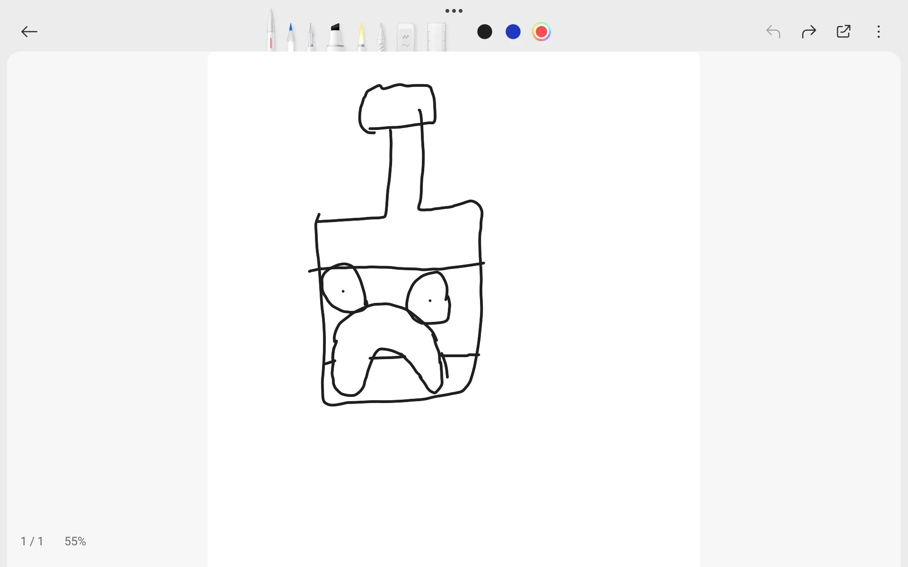Select the striped stylus pen tool
The width and height of the screenshot is (908, 567).
point(381,38)
